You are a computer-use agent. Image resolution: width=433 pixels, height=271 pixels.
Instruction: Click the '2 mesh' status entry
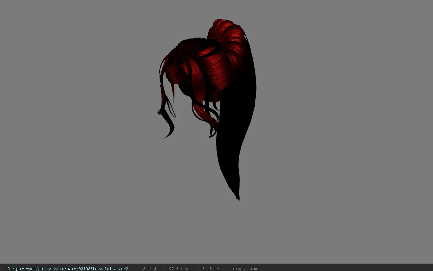coord(150,269)
